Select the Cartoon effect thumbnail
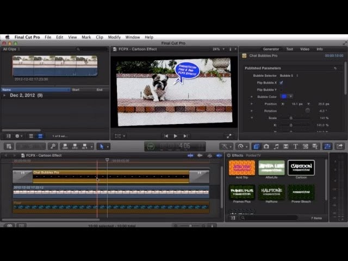 click(301, 168)
